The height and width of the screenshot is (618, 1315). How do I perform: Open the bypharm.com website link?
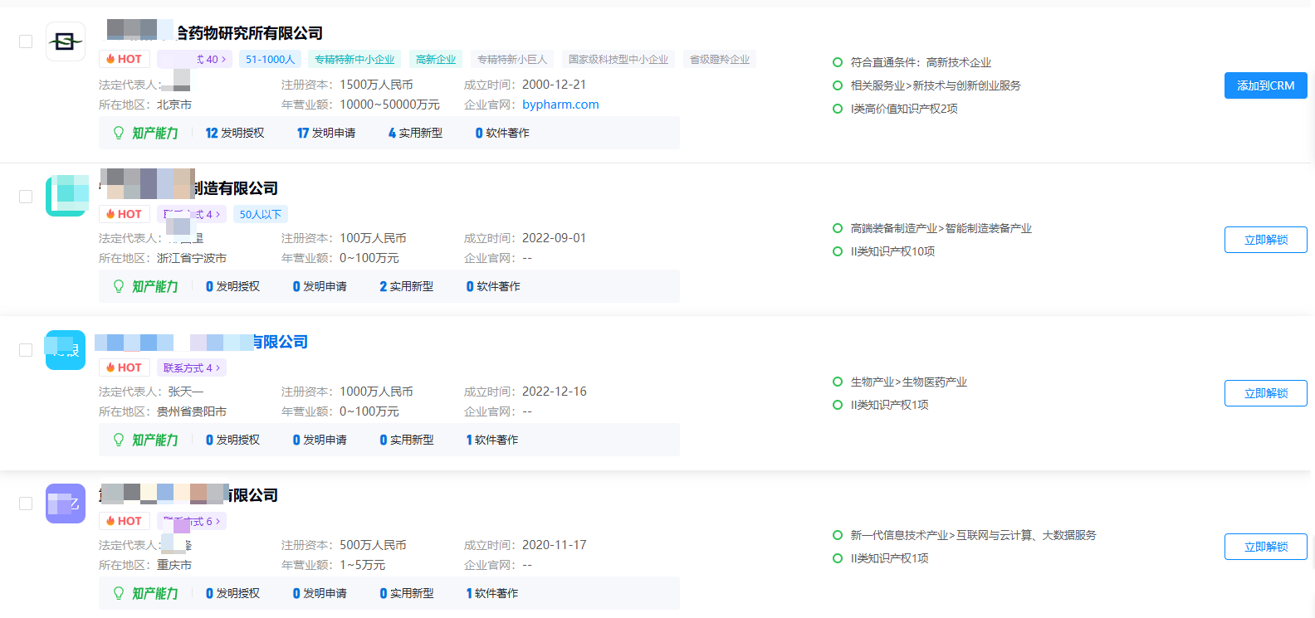560,105
